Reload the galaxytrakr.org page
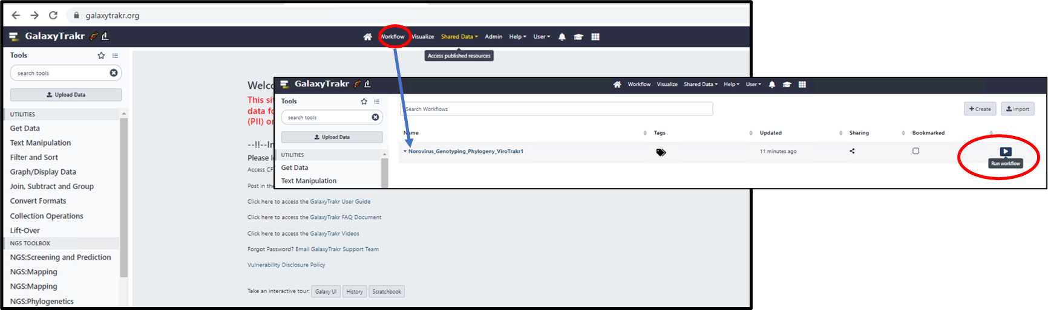Viewport: 1048px width, 310px height. point(53,15)
